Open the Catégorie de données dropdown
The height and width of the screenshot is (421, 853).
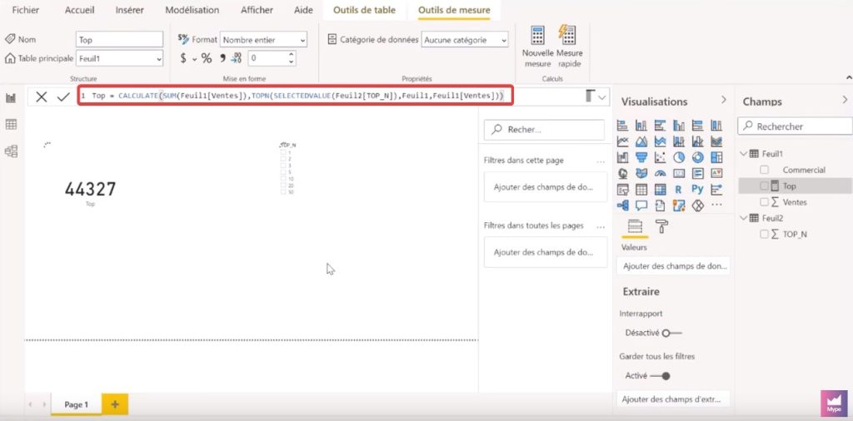(465, 40)
